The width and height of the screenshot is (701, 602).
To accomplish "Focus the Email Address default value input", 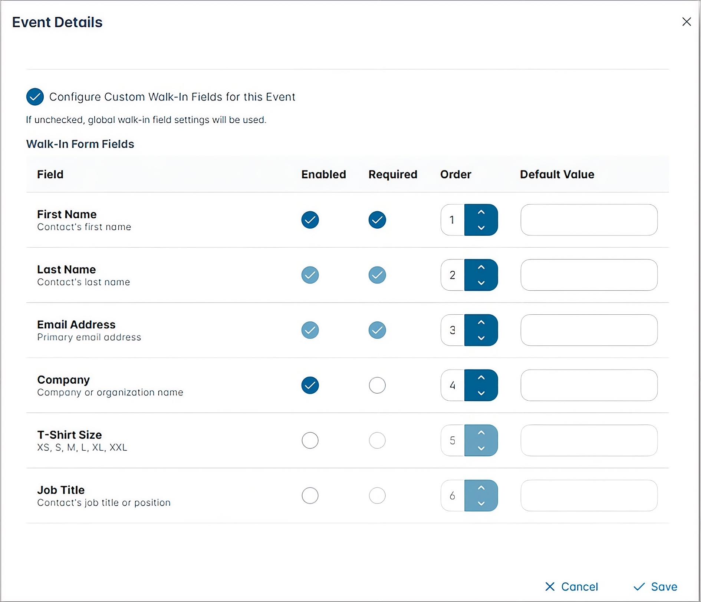I will [589, 330].
